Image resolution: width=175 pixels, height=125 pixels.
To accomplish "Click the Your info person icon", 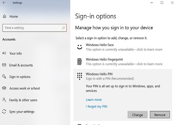I will click(x=4, y=53).
